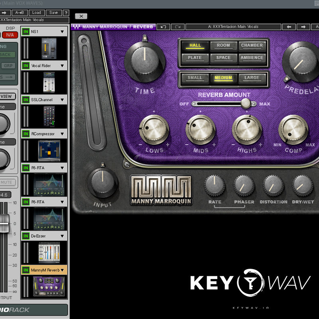
Task: Select the SPACE reverb type
Action: click(x=223, y=58)
